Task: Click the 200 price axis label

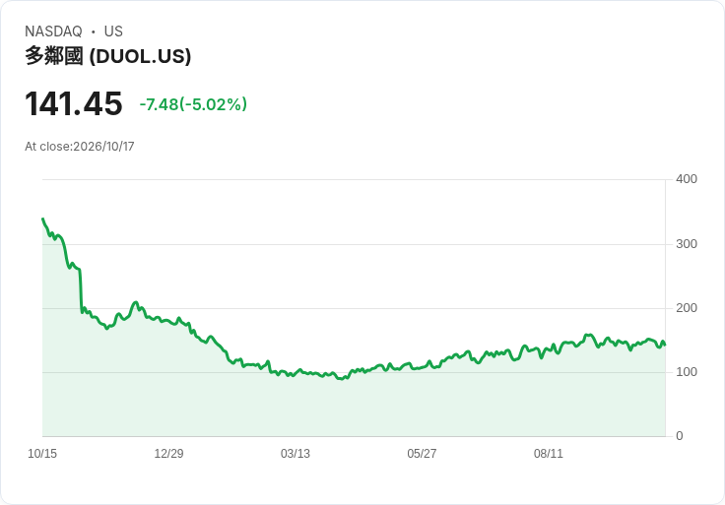Action: pos(687,308)
